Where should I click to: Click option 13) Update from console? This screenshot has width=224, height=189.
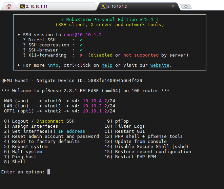(136, 142)
